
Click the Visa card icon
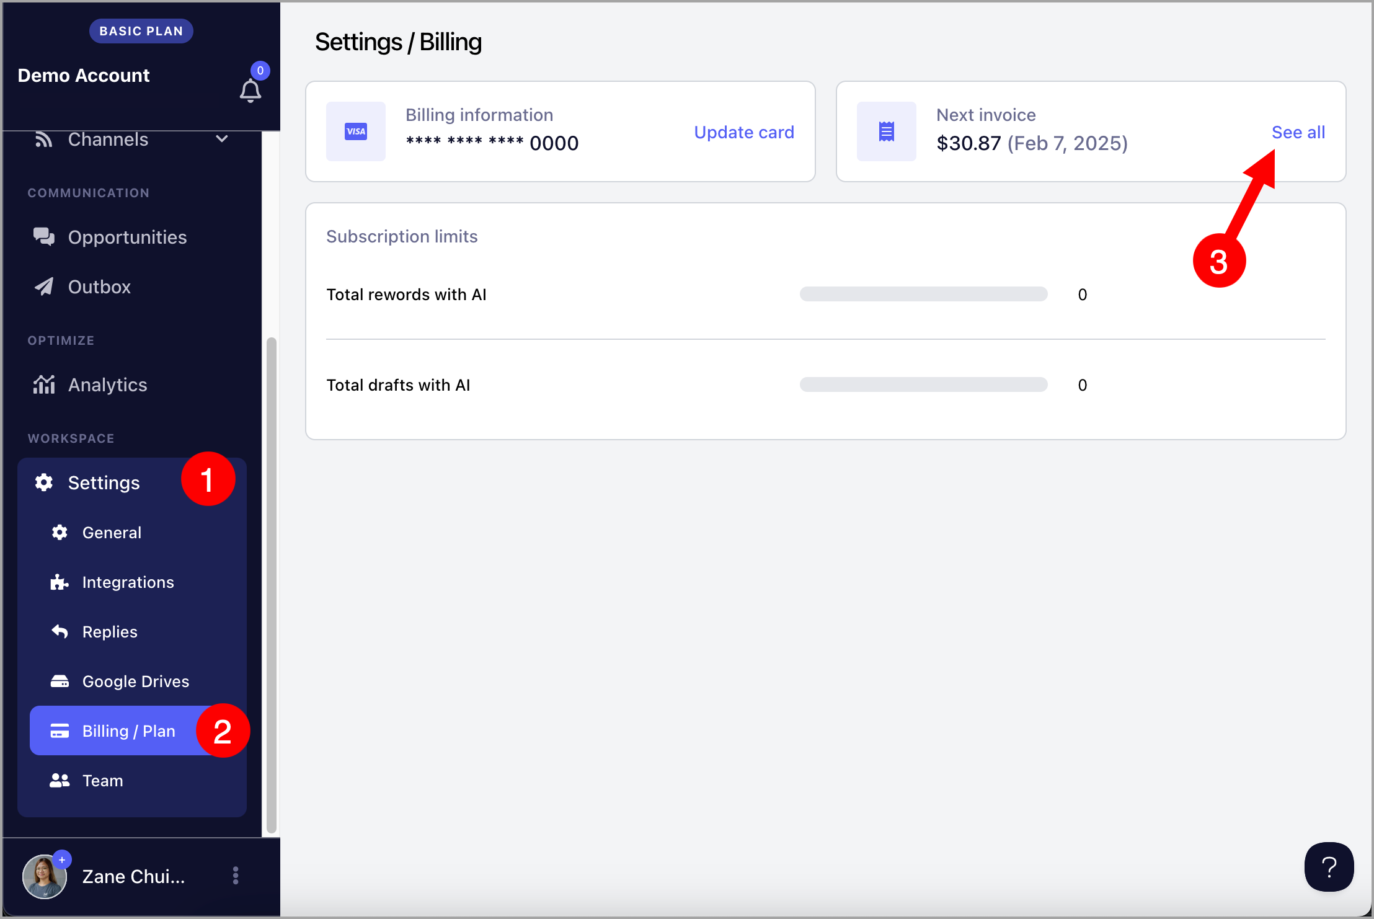(356, 131)
